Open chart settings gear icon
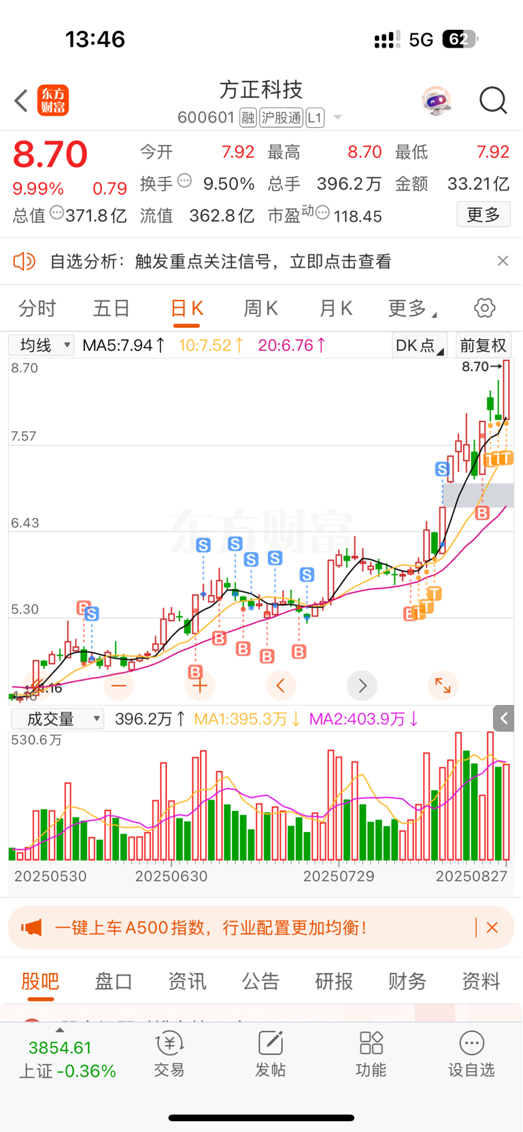 485,308
